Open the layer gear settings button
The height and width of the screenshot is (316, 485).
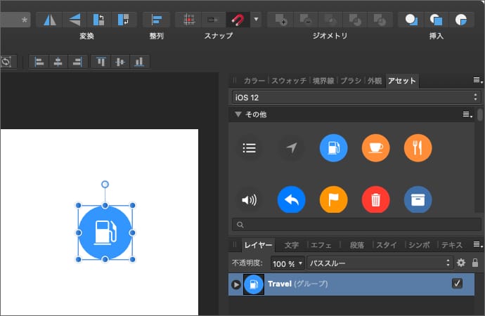(x=461, y=263)
